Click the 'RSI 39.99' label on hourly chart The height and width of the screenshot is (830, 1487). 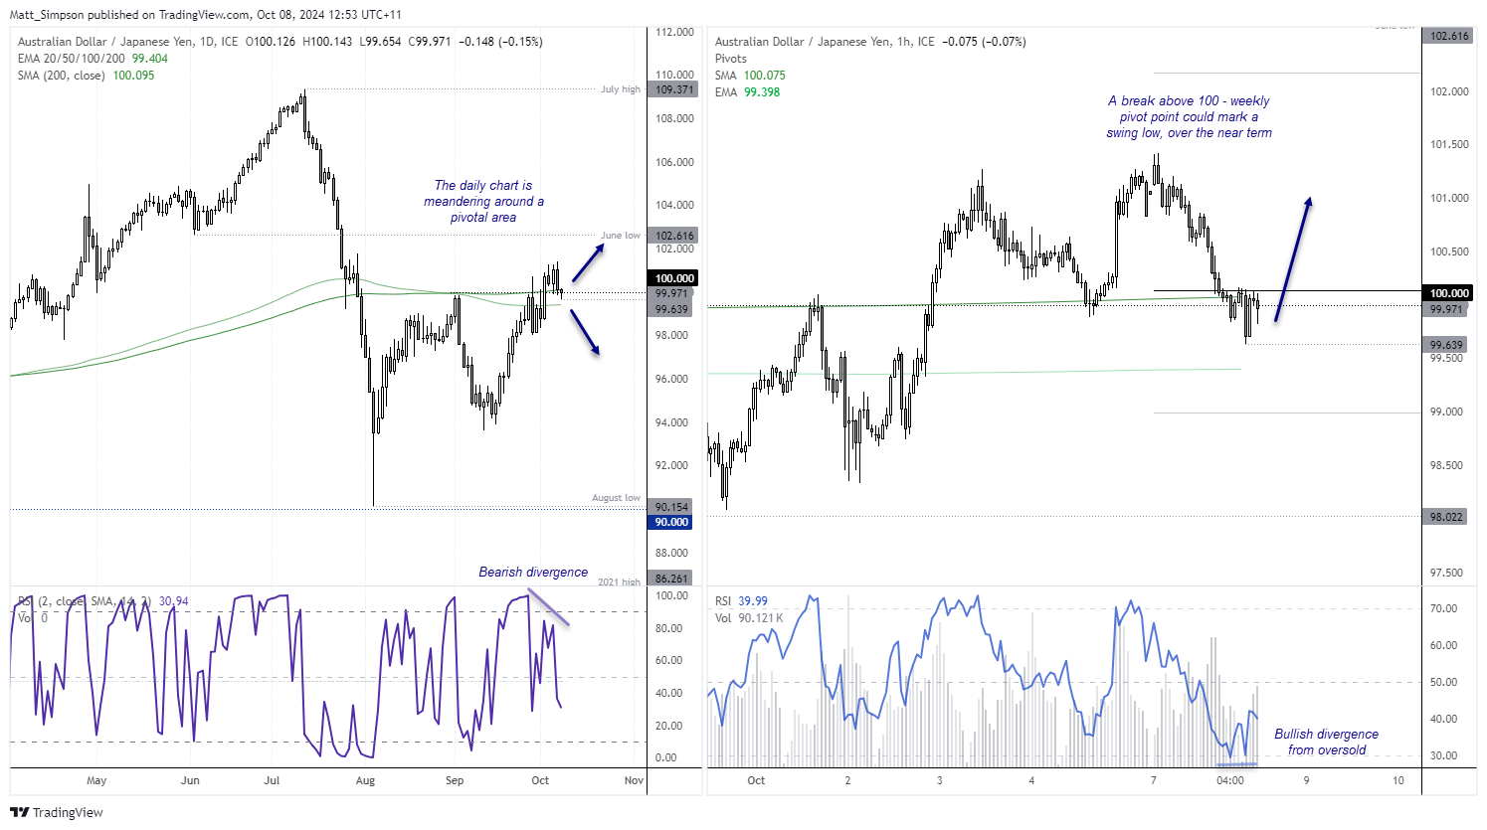(x=741, y=601)
